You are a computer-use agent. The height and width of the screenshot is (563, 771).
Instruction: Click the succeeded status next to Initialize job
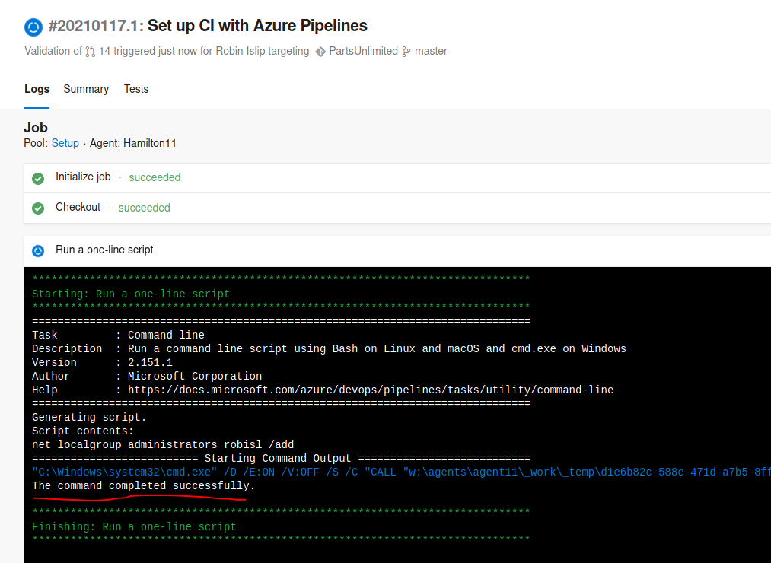click(155, 177)
